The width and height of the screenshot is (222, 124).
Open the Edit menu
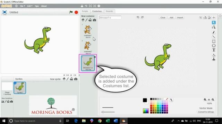pos(29,6)
